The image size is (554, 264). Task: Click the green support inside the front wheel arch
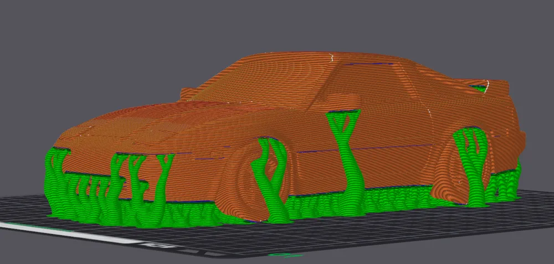271,180
